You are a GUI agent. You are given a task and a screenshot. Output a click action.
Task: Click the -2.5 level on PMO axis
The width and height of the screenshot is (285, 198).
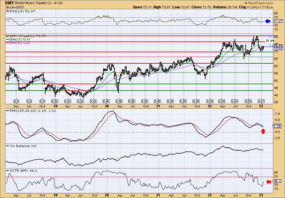(x=277, y=138)
